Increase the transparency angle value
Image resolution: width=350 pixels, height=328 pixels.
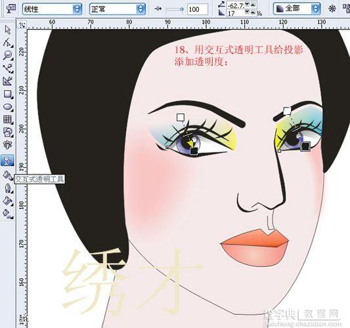(x=253, y=4)
